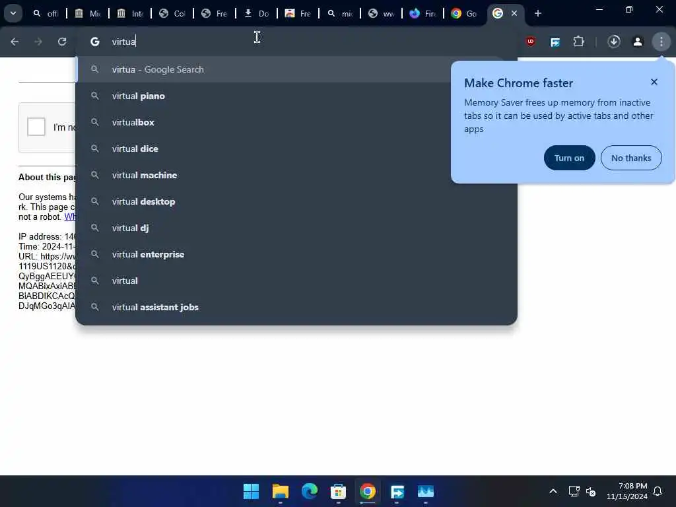The height and width of the screenshot is (507, 676).
Task: Open the uBlock Origin extension
Action: click(531, 42)
